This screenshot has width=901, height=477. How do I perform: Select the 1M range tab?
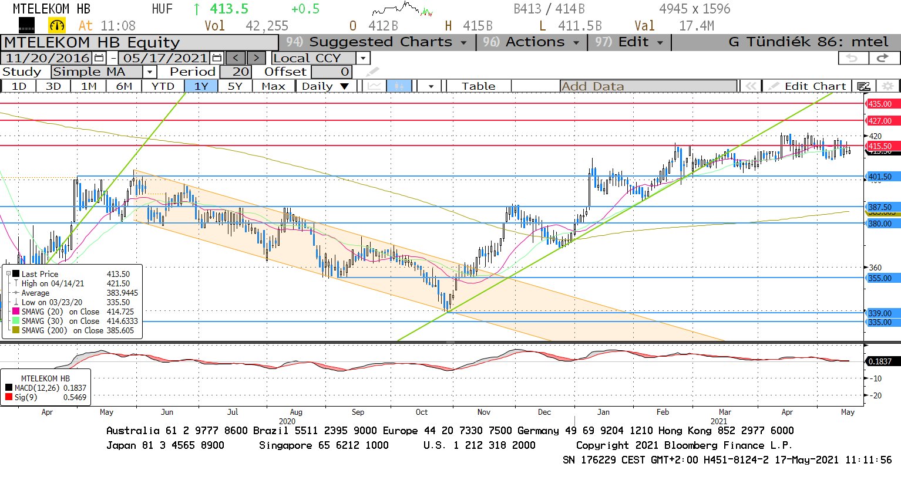pos(89,86)
